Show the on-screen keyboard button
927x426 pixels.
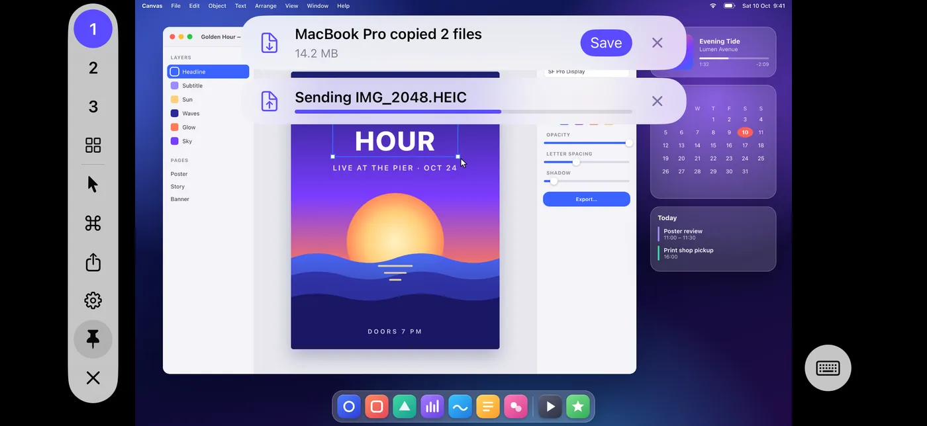(828, 368)
